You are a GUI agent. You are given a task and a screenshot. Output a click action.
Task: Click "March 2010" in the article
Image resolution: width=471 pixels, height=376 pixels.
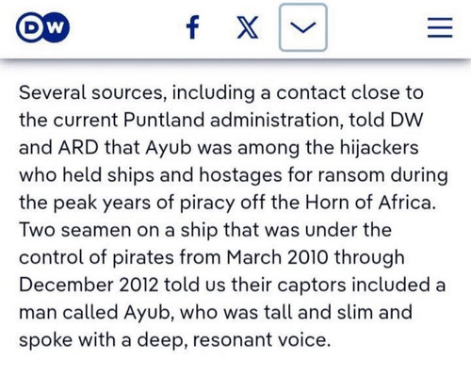click(278, 257)
